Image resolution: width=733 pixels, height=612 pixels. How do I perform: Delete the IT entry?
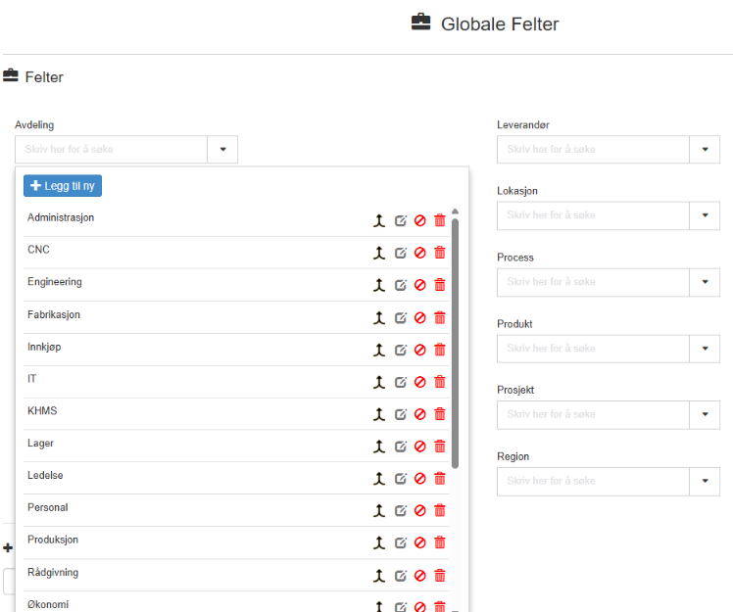click(440, 382)
